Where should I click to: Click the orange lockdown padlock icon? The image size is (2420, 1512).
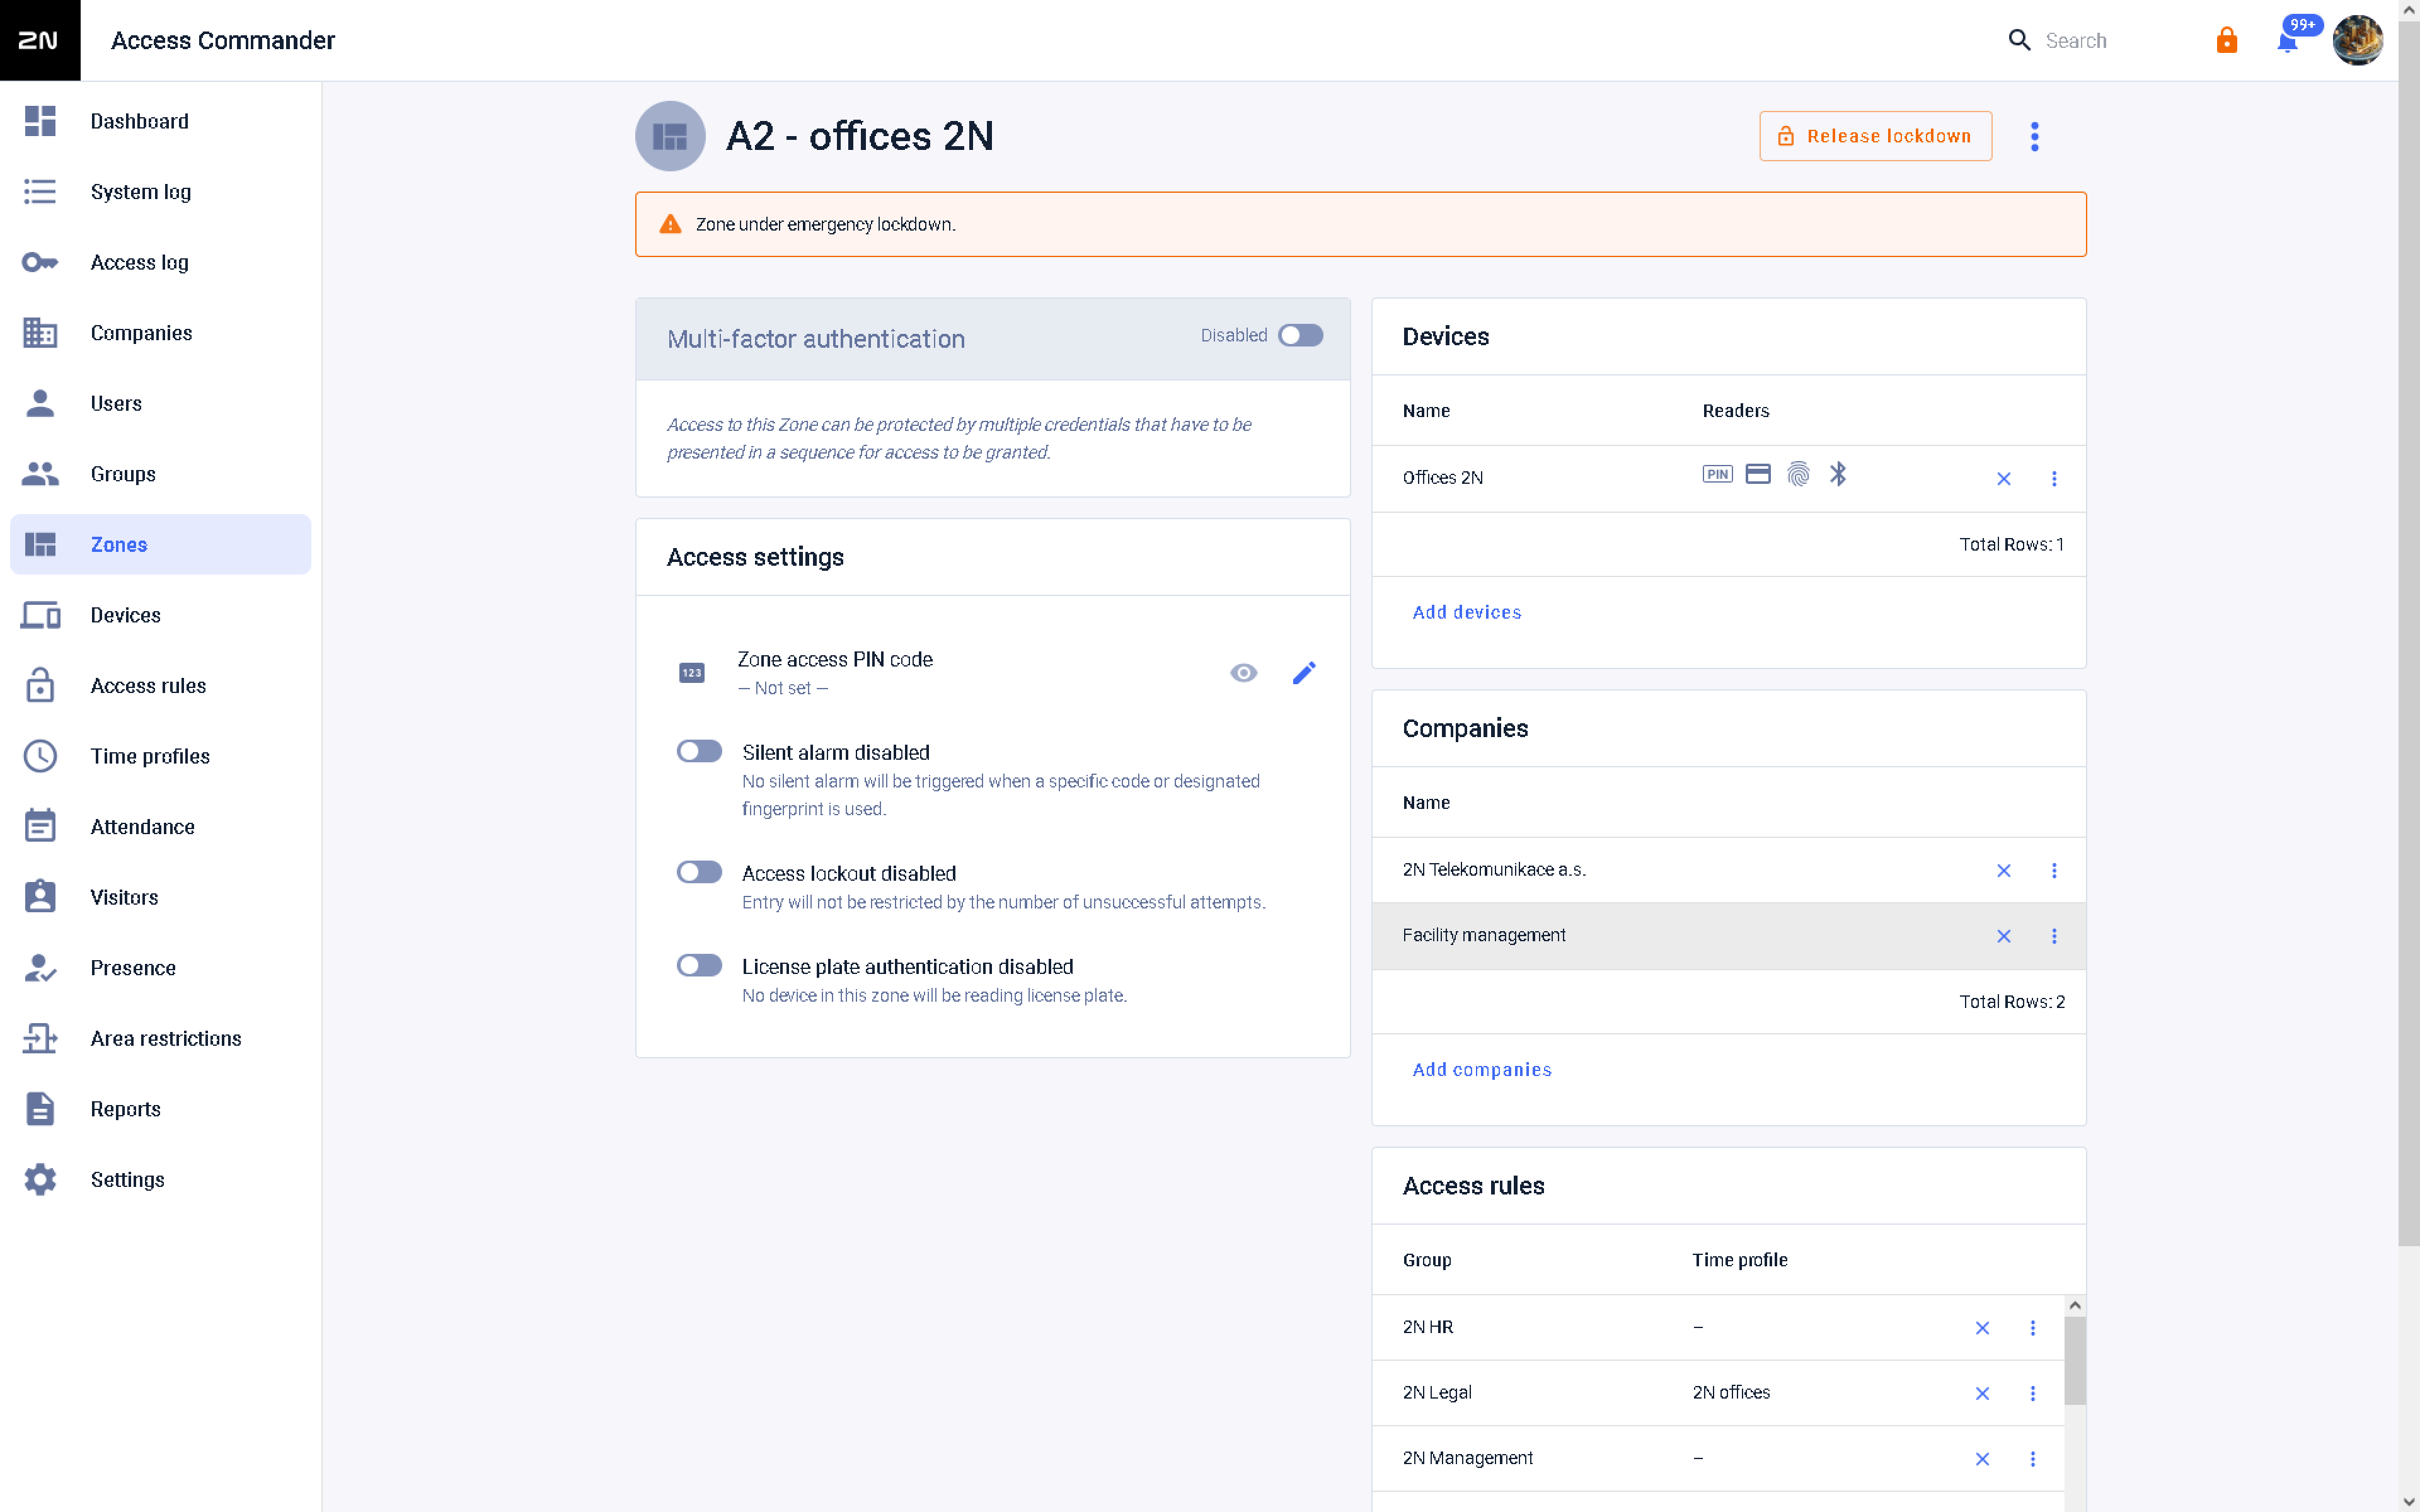point(2226,40)
